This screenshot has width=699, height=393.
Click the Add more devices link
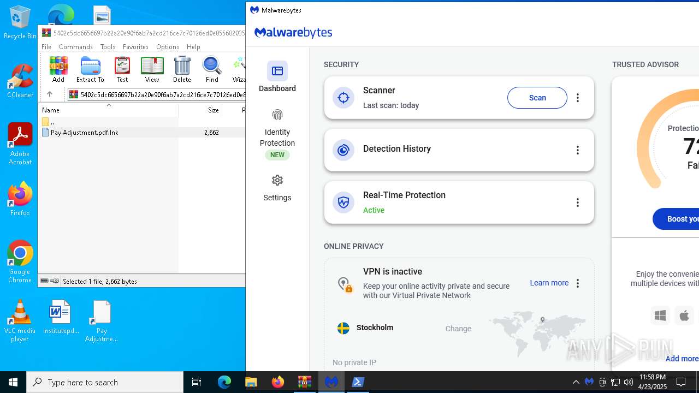[682, 359]
